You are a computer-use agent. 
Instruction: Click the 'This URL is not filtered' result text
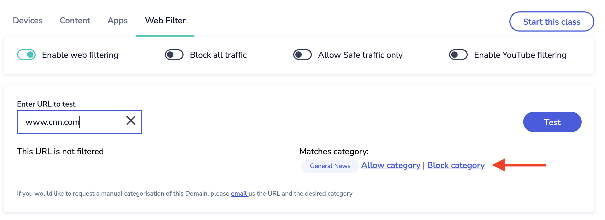(60, 152)
